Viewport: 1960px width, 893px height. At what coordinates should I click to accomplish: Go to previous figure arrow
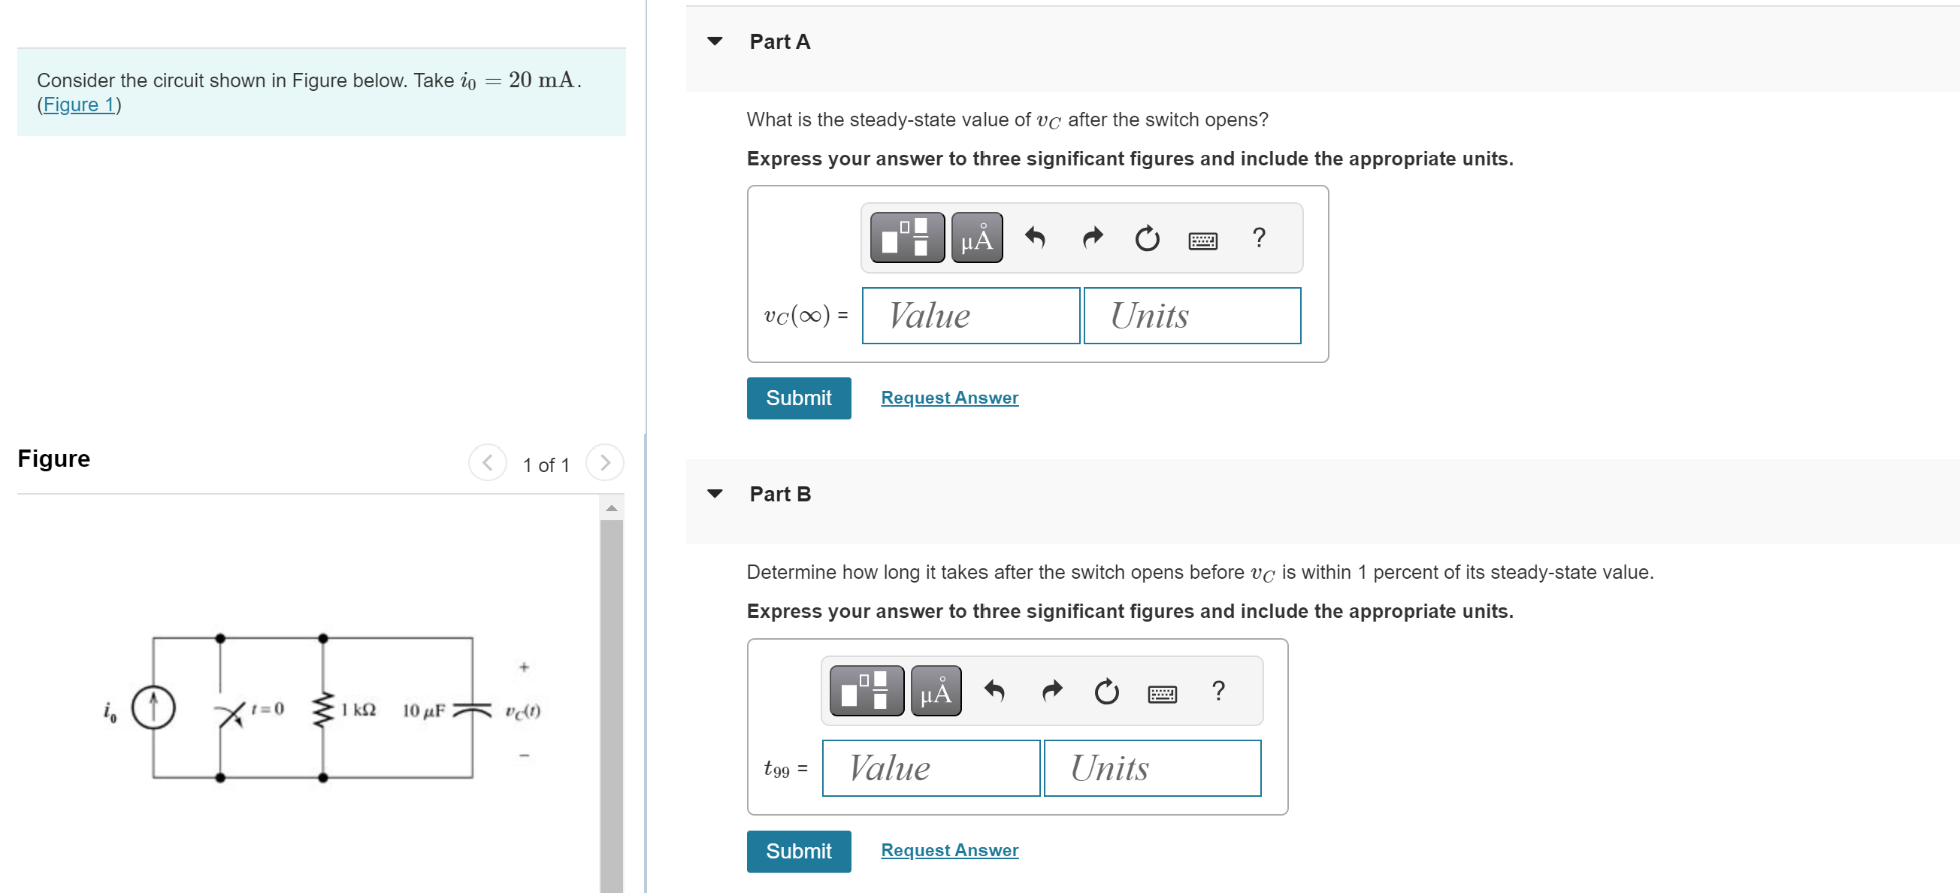(x=488, y=463)
